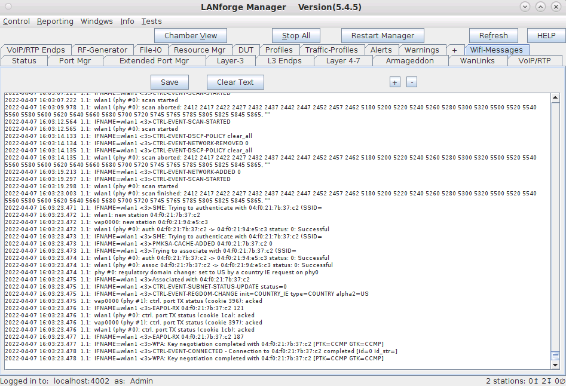Save the Wifi messages text
This screenshot has width=566, height=386.
pyautogui.click(x=170, y=82)
